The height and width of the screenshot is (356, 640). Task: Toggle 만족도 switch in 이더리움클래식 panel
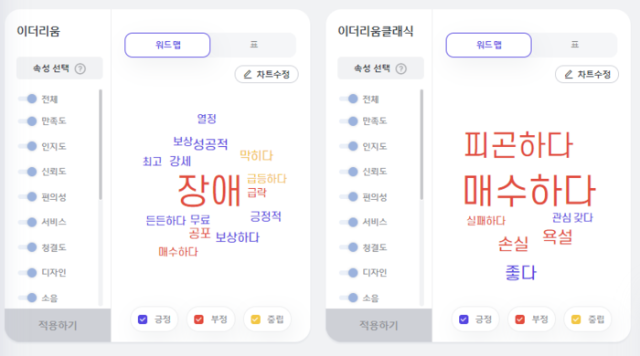tap(348, 121)
